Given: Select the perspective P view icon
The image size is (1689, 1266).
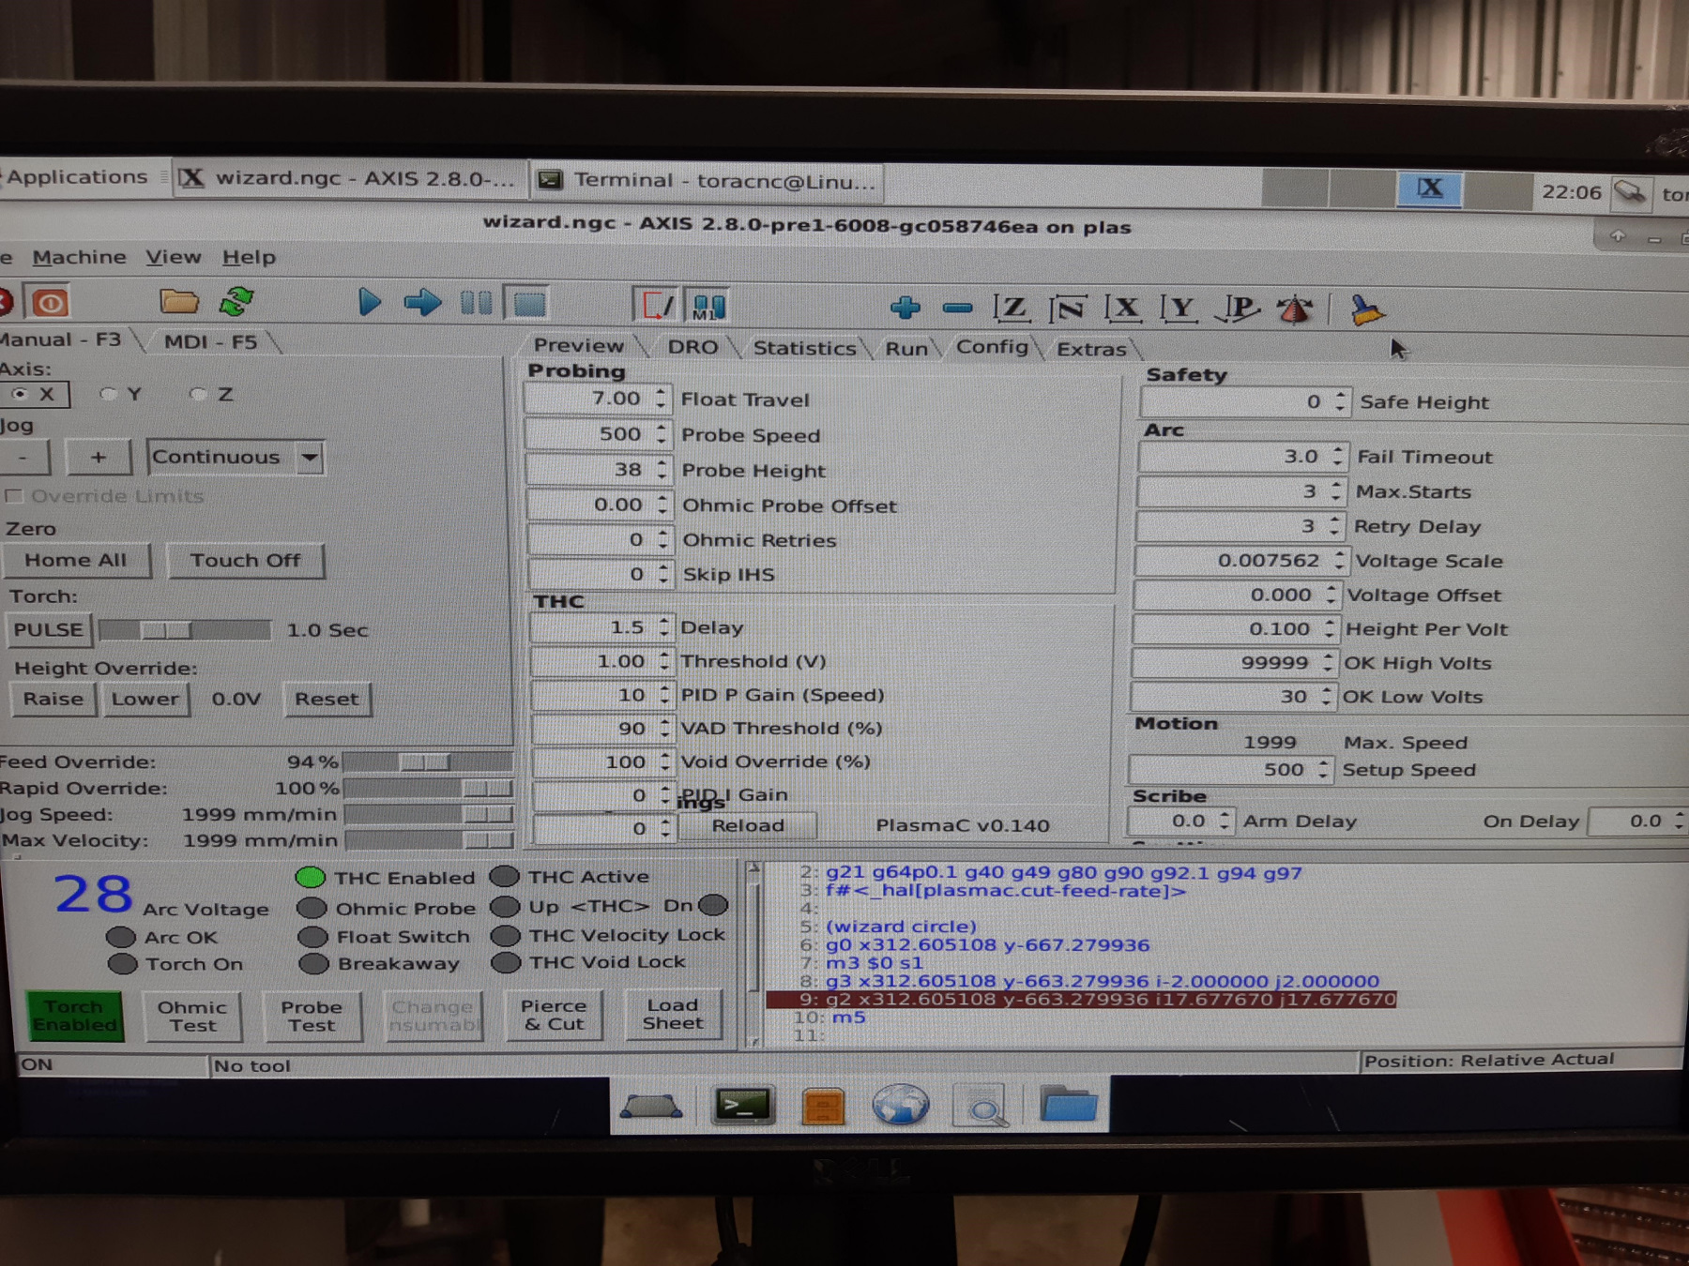Looking at the screenshot, I should pos(1238,309).
